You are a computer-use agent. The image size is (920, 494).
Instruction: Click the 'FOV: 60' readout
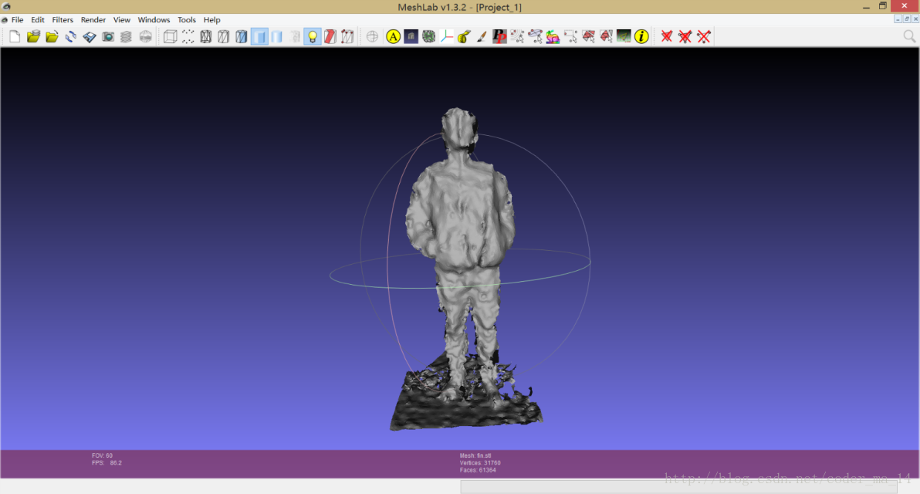[x=102, y=455]
